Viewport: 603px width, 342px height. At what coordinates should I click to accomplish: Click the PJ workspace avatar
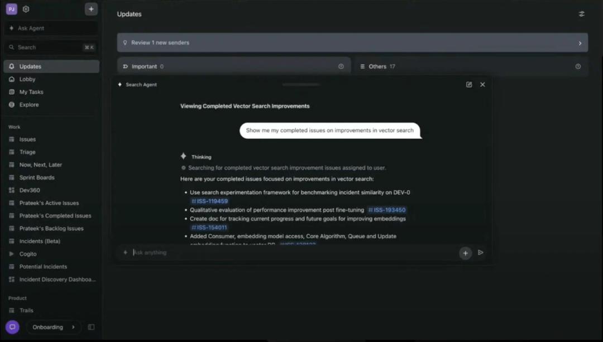(x=11, y=9)
